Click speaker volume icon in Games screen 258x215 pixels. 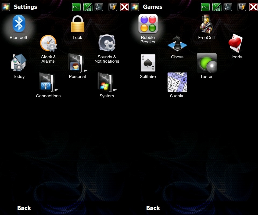pyautogui.click(x=228, y=7)
